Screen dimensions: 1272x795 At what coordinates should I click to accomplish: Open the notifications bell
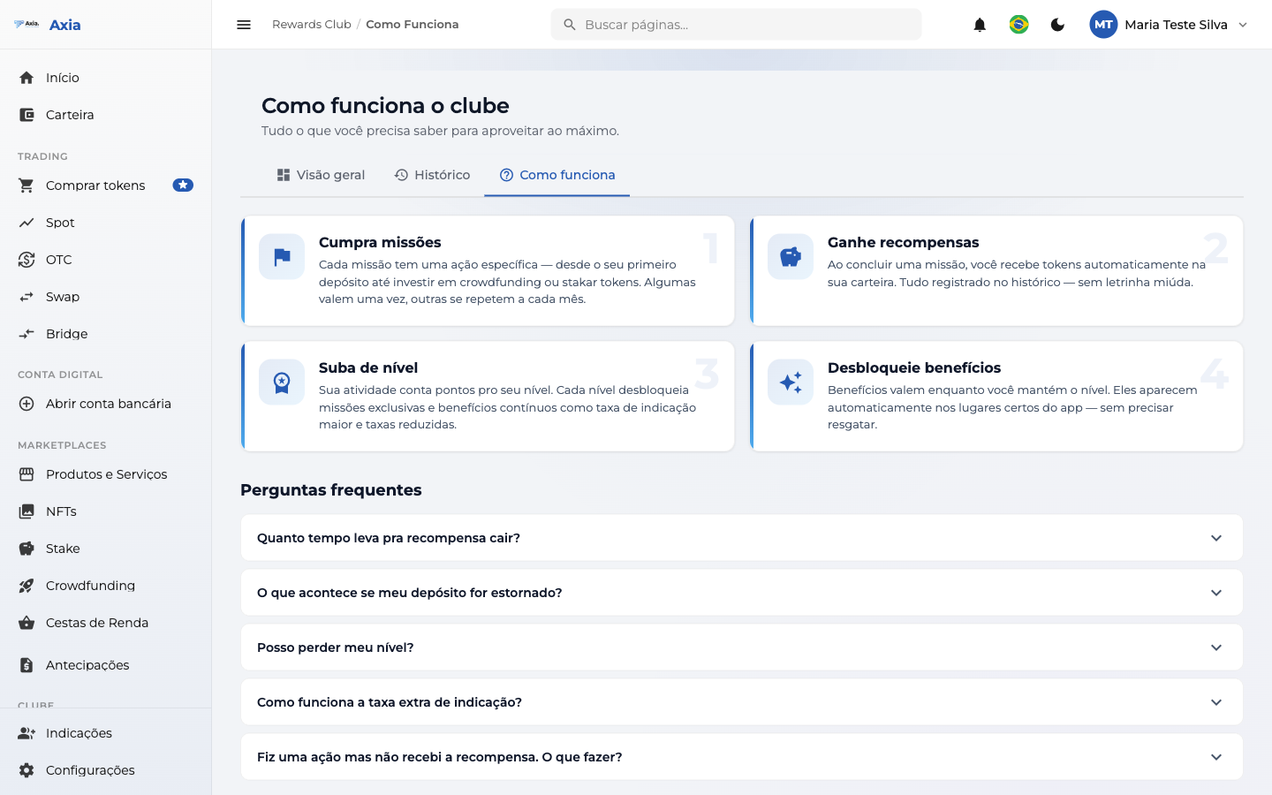(980, 25)
